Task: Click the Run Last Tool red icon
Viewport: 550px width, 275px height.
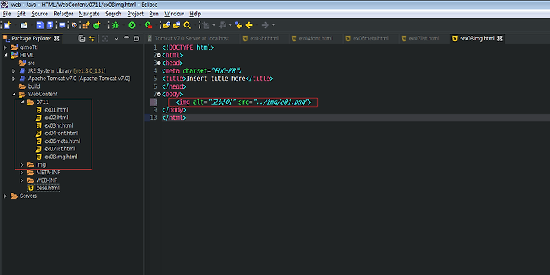Action: [149, 25]
